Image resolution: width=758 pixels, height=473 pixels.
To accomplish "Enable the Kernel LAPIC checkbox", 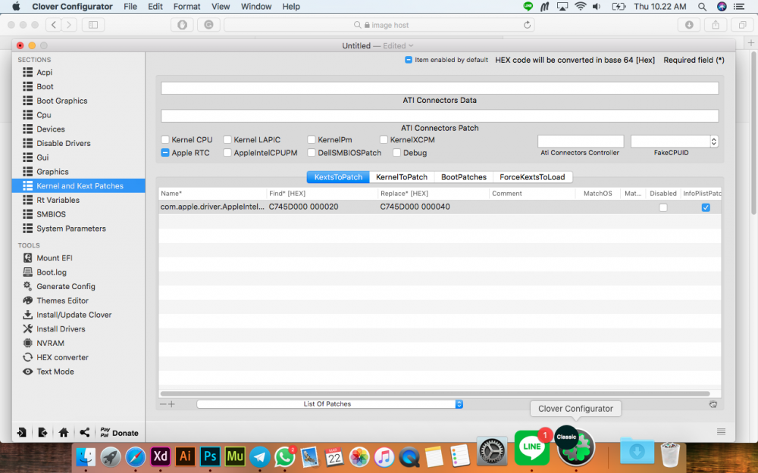I will point(227,139).
